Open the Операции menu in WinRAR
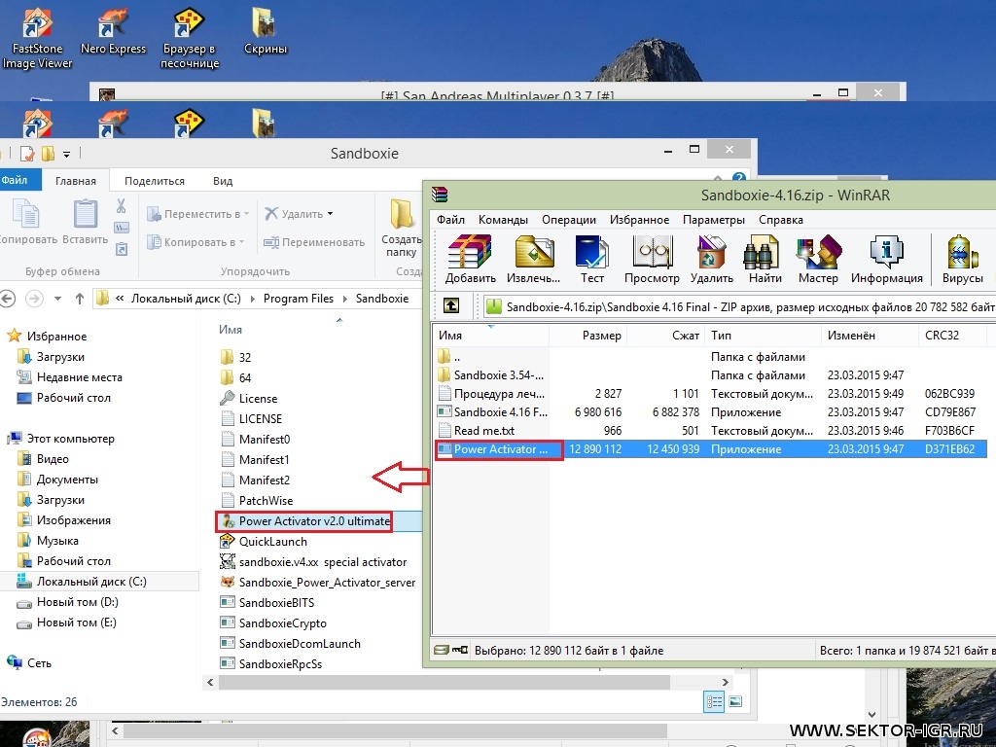 (568, 220)
